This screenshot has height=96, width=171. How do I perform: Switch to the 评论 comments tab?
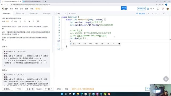tap(20, 13)
